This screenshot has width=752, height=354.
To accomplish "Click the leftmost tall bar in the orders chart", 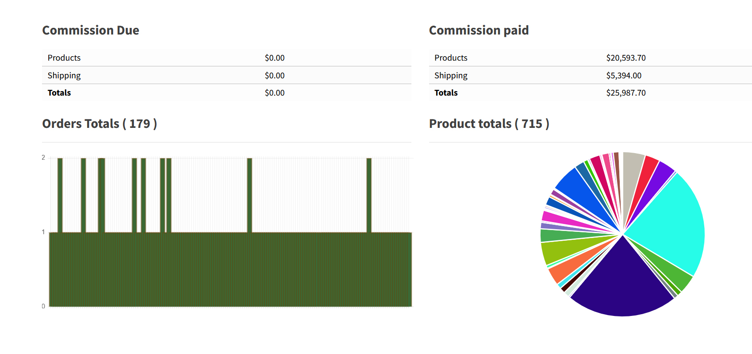I will [60, 195].
